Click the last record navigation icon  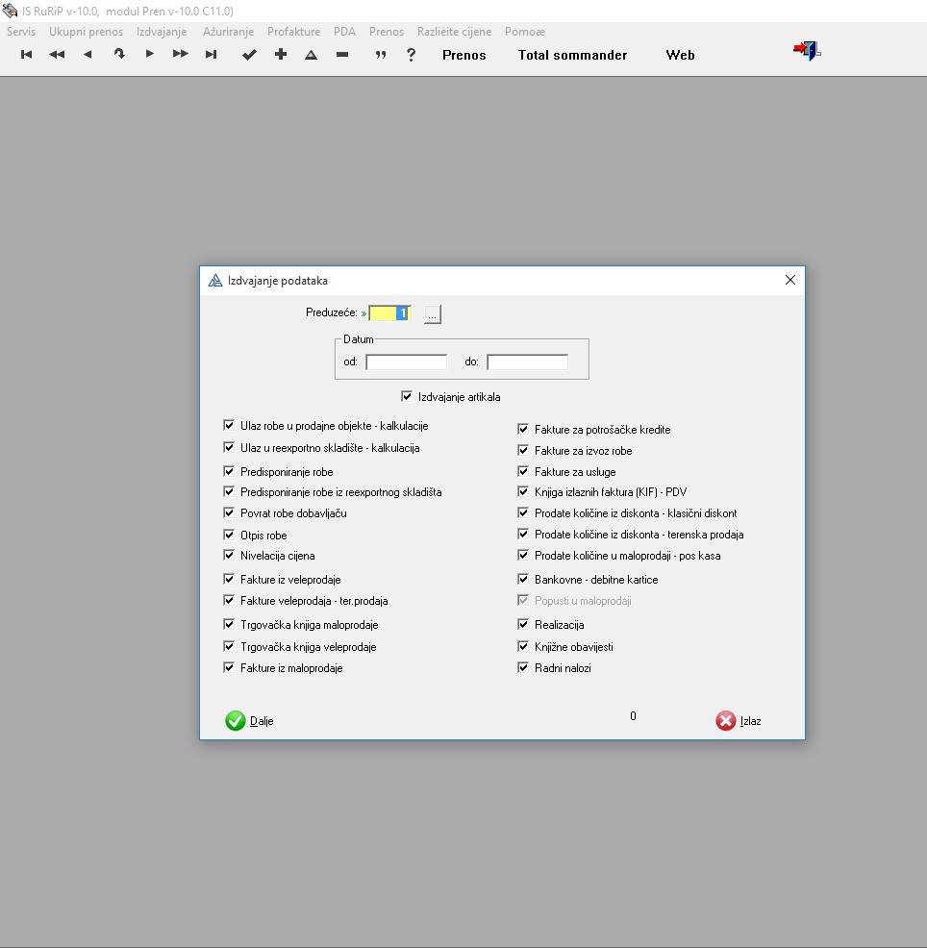[211, 55]
